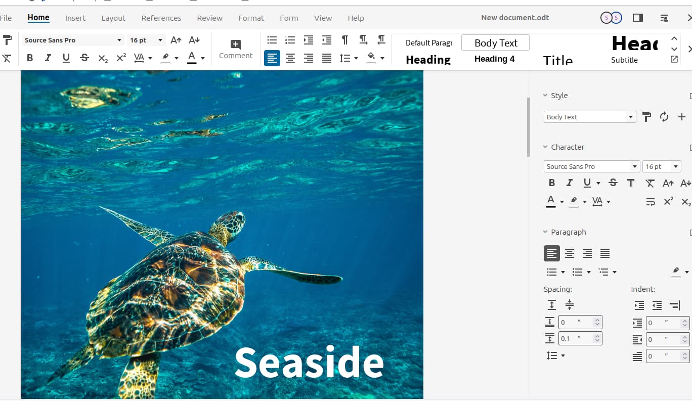692x401 pixels.
Task: Apply highlight color swatch in ribbon
Action: point(165,58)
